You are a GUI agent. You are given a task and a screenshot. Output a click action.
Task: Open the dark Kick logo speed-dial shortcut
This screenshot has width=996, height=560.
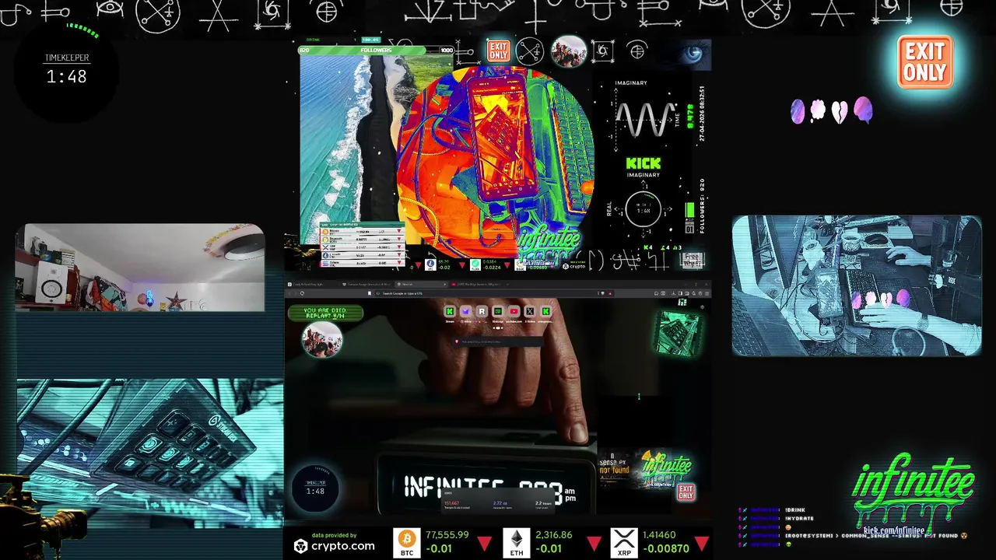click(498, 311)
